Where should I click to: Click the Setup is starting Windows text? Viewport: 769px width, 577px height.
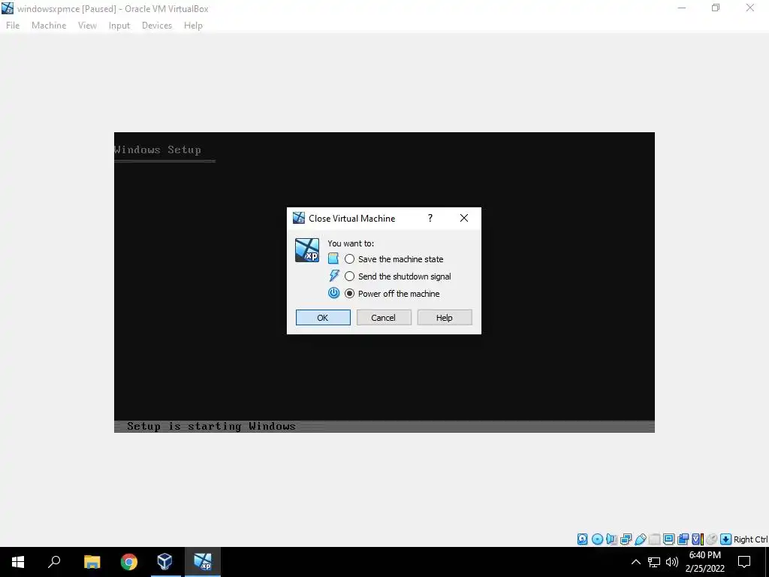211,426
